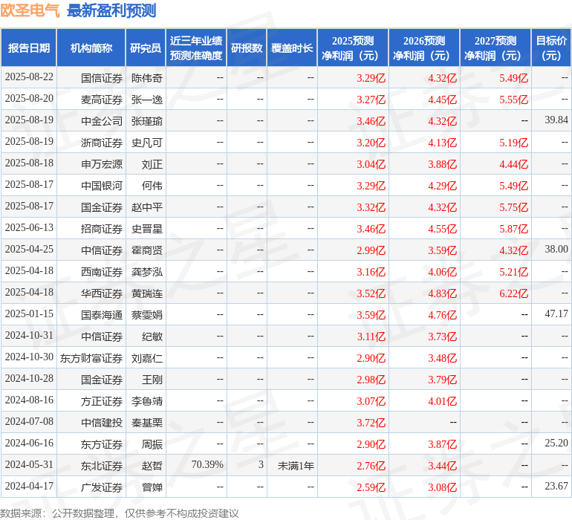Select researcher 史凡可
The image size is (572, 520).
147,143
